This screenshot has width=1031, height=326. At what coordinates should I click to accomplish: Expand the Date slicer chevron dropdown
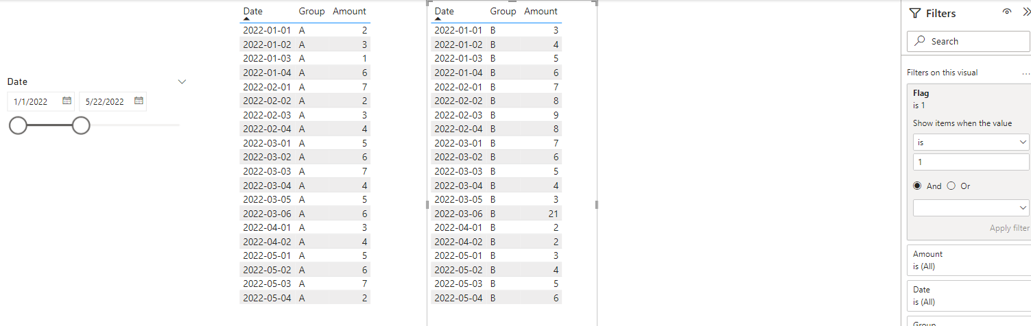(182, 81)
